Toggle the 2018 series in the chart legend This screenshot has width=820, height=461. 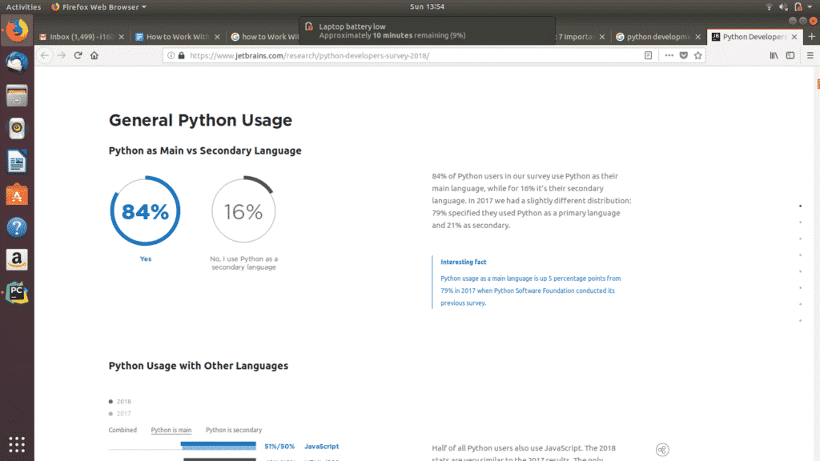[x=117, y=401]
